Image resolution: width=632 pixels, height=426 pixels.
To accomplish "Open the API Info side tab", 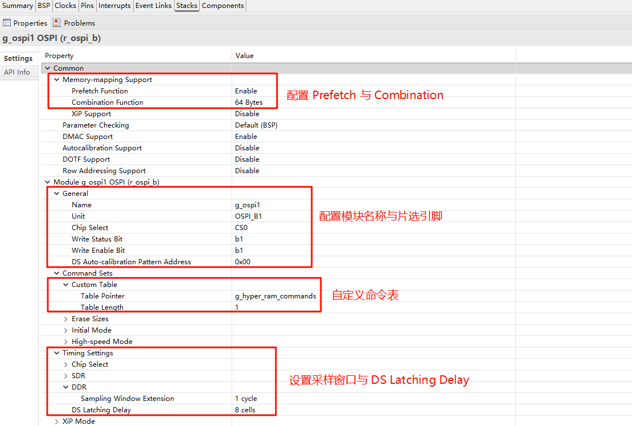I will [17, 72].
